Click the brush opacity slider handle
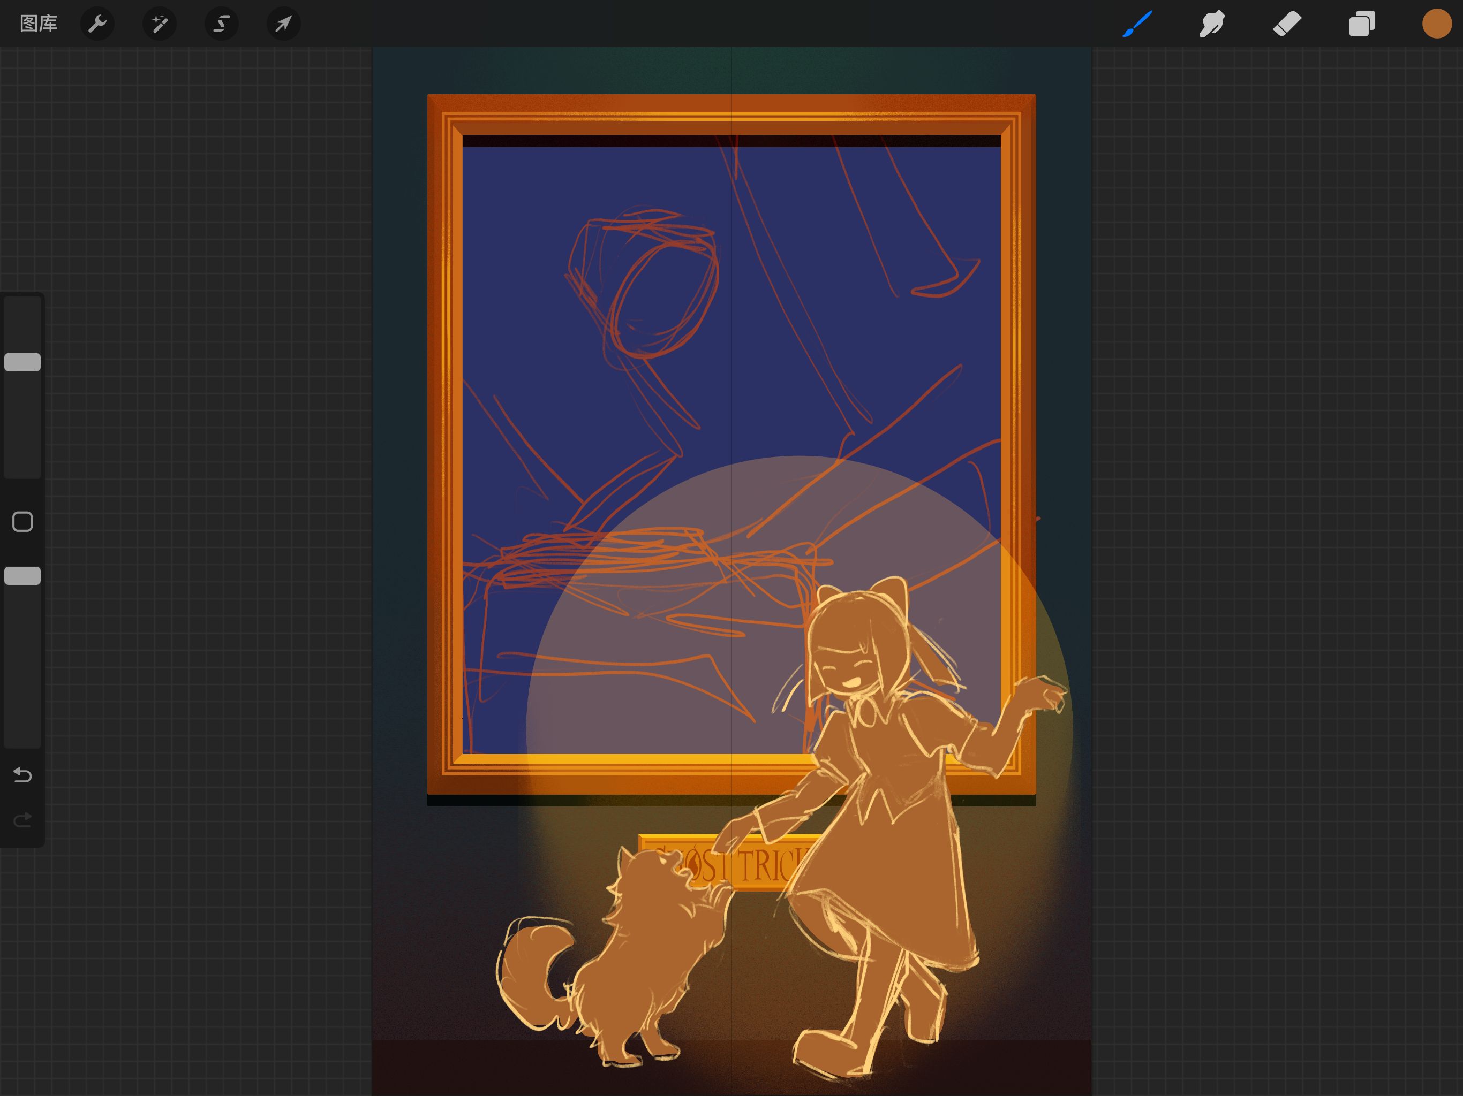 pos(22,576)
